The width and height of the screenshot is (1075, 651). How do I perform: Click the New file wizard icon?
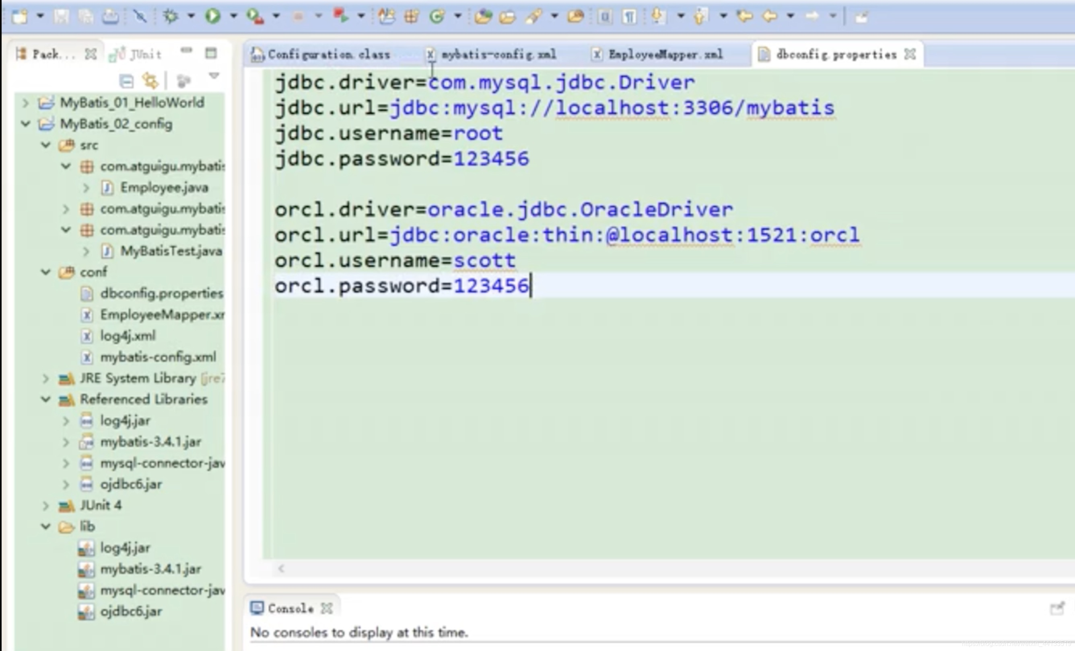[20, 16]
